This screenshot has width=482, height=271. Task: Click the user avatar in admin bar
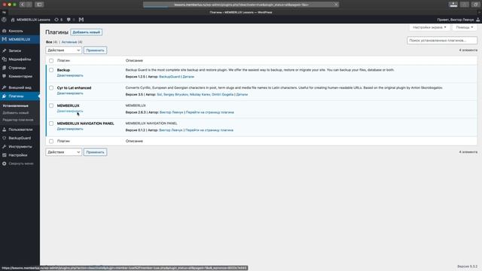pyautogui.click(x=478, y=20)
